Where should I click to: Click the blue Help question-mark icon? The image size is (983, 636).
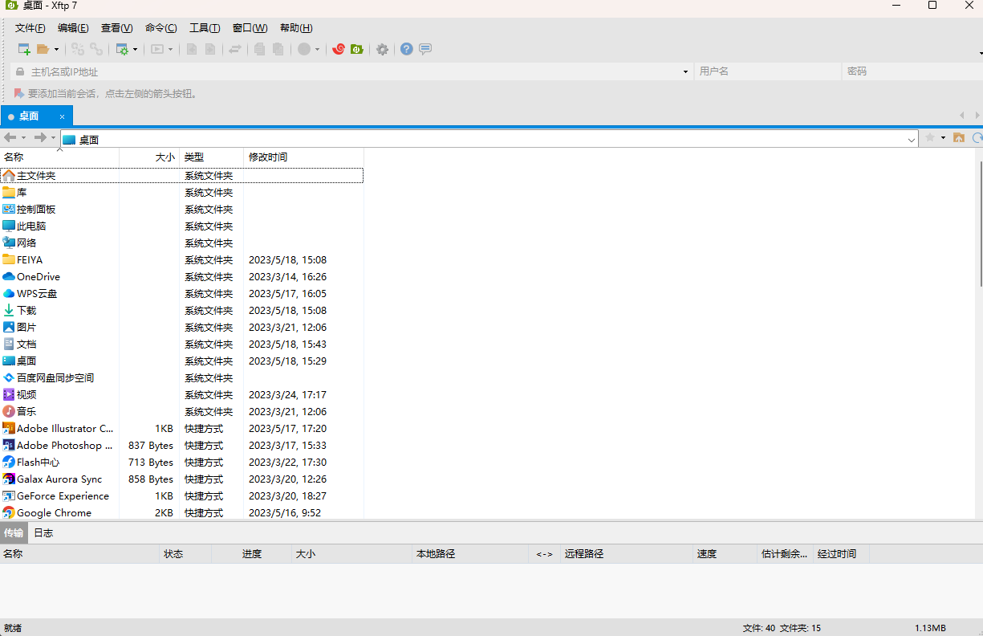coord(407,49)
